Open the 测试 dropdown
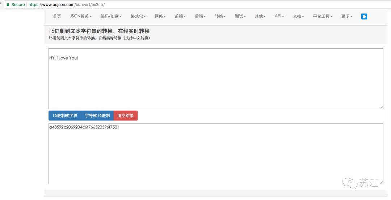 (240, 16)
